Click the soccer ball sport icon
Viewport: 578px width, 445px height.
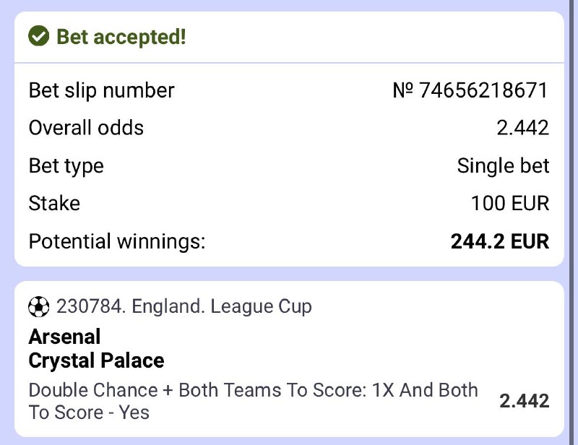[38, 307]
